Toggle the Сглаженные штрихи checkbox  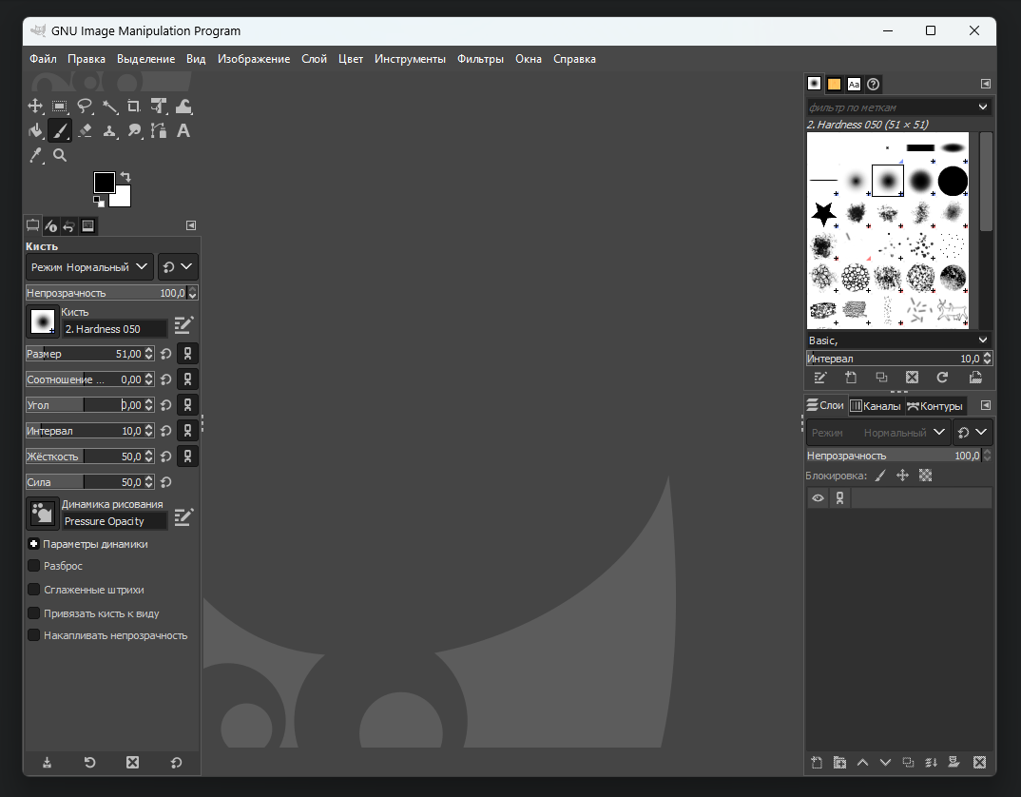tap(34, 590)
